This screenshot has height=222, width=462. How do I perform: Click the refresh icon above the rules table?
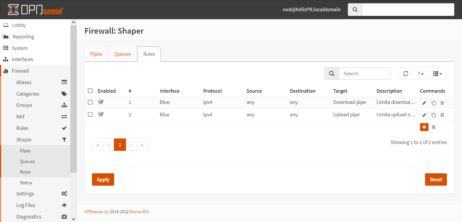[406, 74]
